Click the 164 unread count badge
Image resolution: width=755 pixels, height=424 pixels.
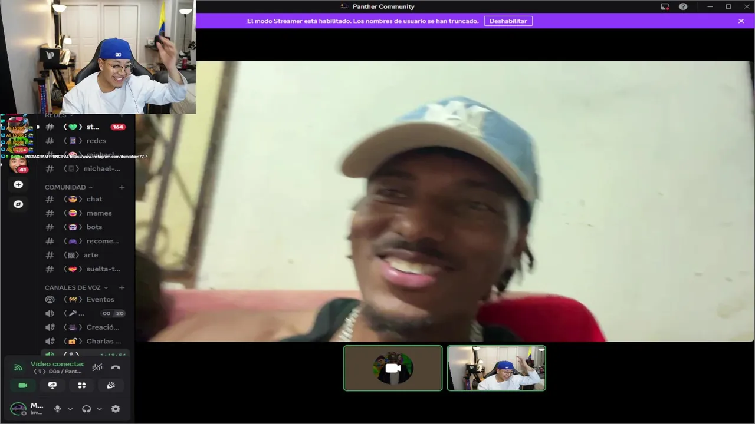[x=118, y=127]
